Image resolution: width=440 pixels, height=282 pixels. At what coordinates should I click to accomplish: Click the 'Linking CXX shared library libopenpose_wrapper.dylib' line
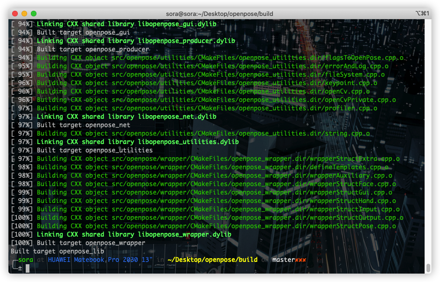(x=134, y=234)
